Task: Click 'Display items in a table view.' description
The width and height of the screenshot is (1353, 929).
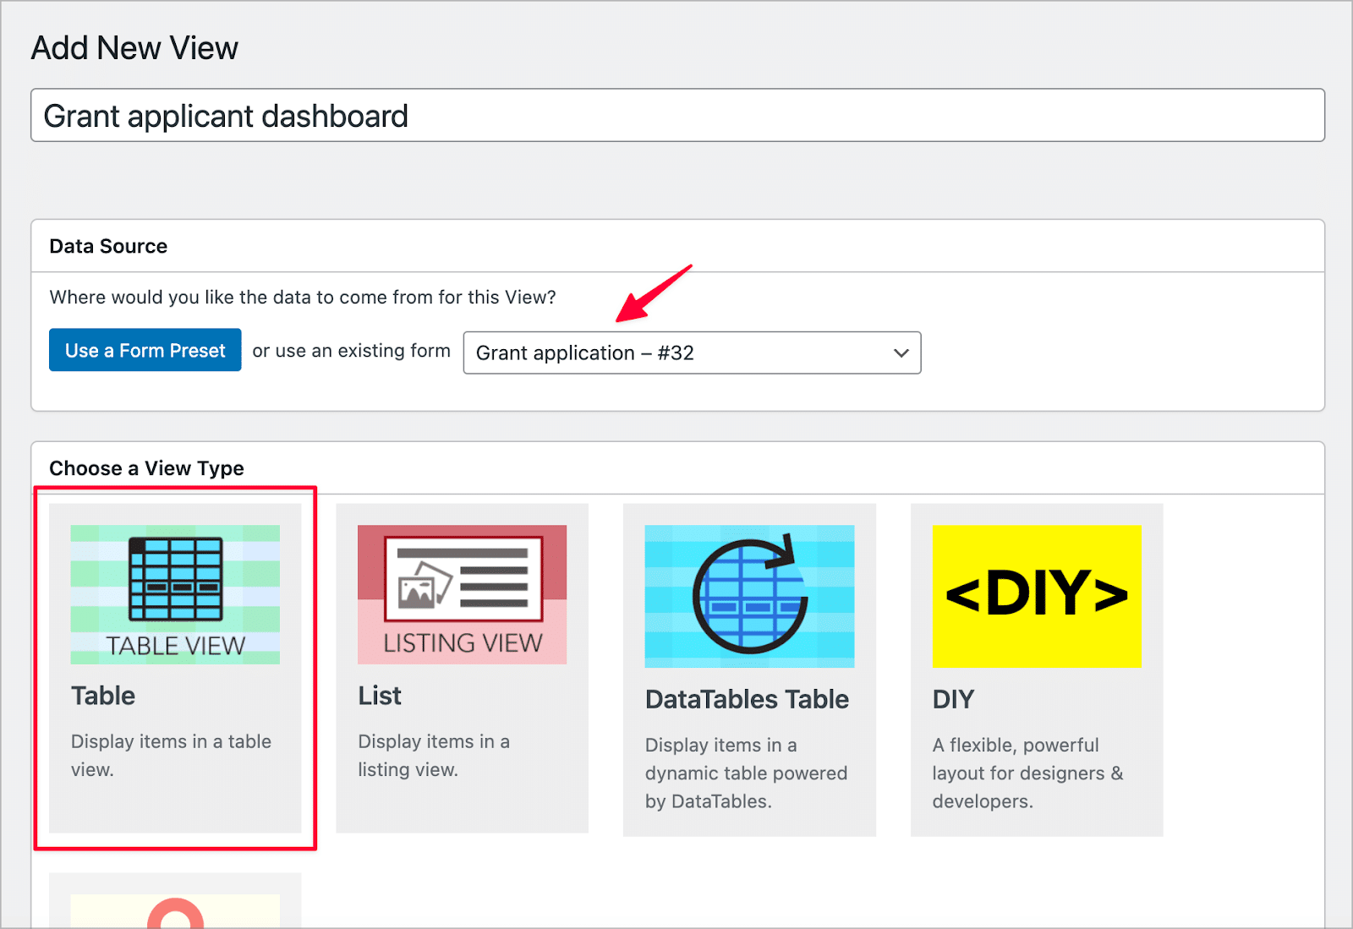Action: point(171,755)
